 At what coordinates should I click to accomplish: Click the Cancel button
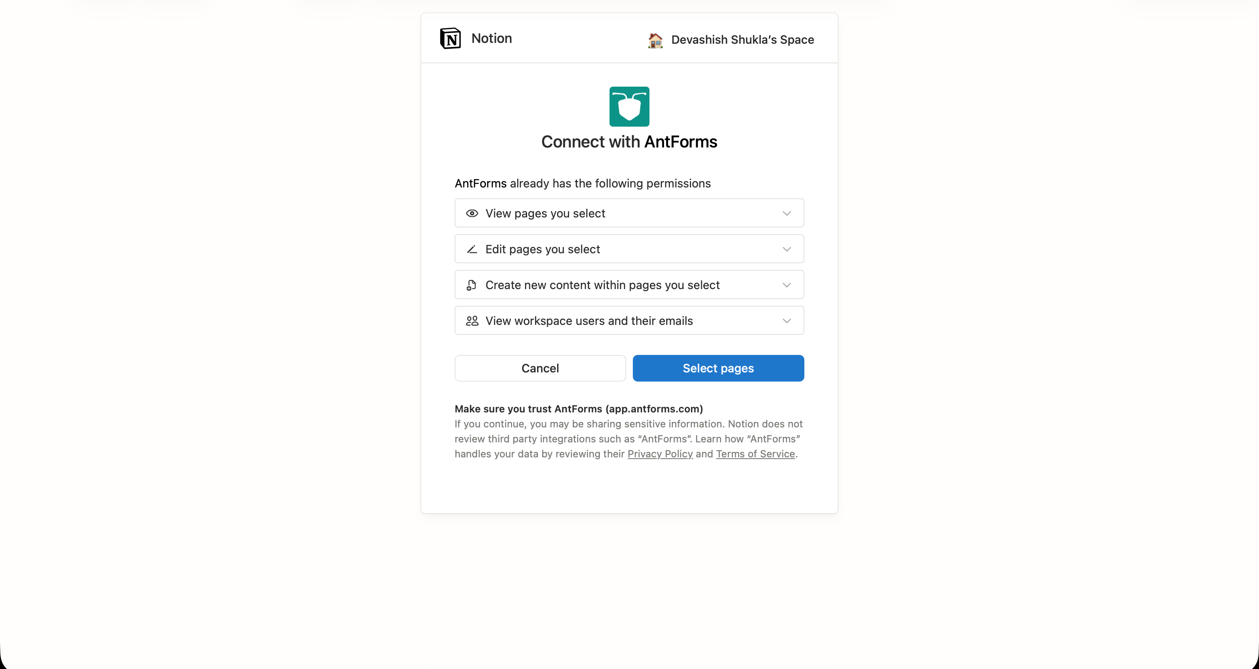[540, 368]
